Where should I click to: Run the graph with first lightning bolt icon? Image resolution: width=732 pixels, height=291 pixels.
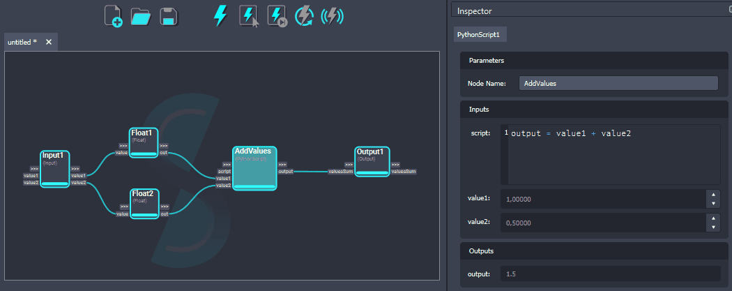(220, 15)
